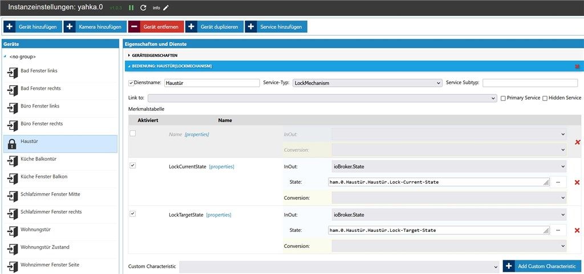Screen dimensions: 584x274
Task: Toggle the Dienstname checkbox
Action: tap(131, 83)
